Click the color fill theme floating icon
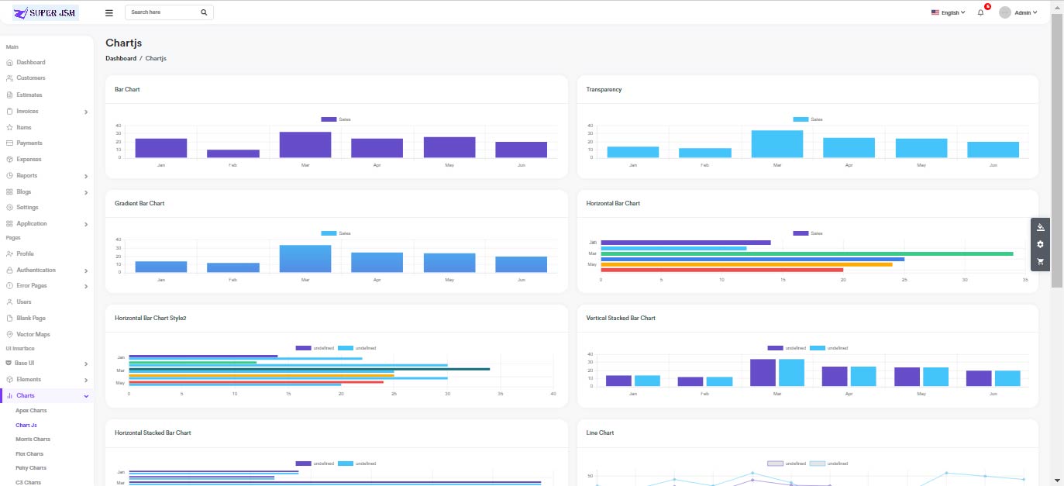 click(x=1040, y=227)
